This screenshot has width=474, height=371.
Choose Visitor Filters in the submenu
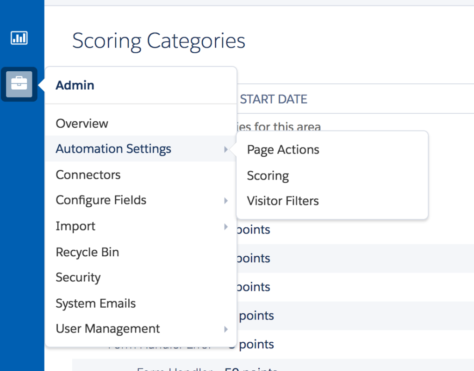click(x=282, y=201)
